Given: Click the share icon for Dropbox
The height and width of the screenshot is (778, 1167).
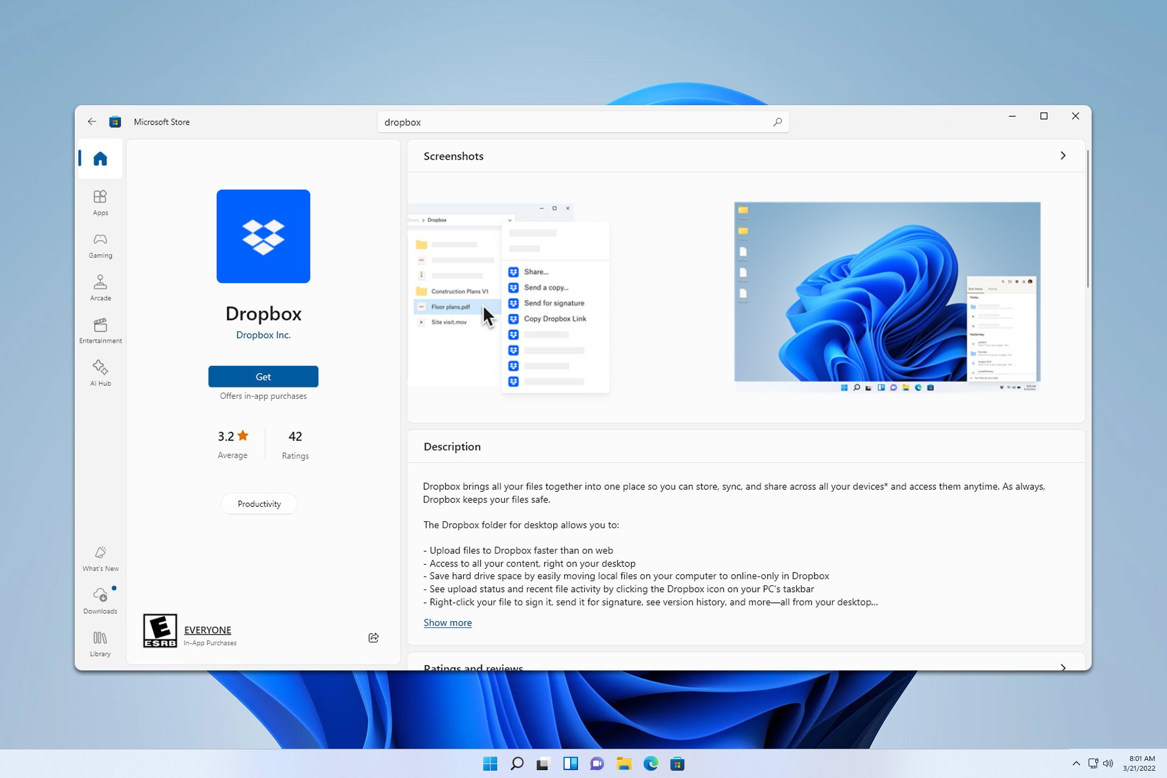Looking at the screenshot, I should (373, 638).
